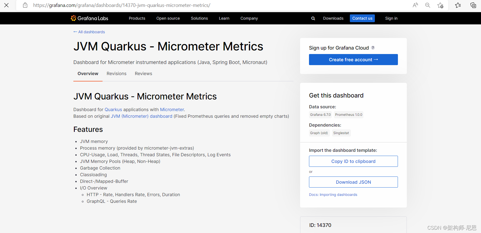
Task: Click the Grafana Labs logo
Action: pyautogui.click(x=89, y=18)
